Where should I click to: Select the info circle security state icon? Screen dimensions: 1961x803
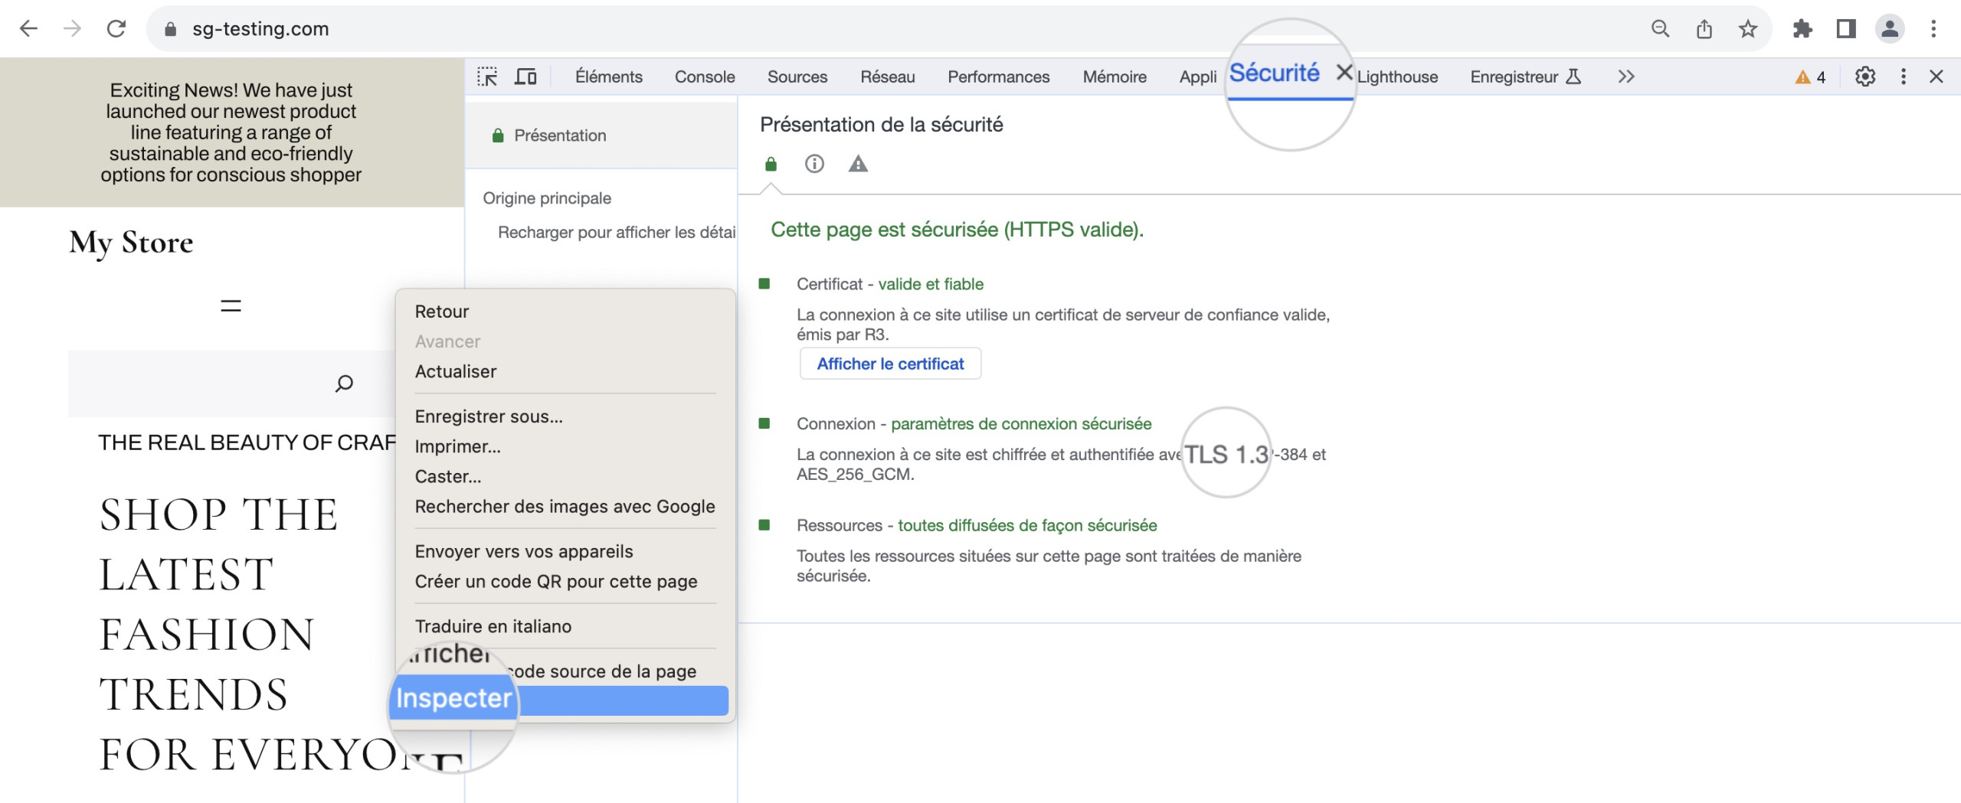pos(814,164)
